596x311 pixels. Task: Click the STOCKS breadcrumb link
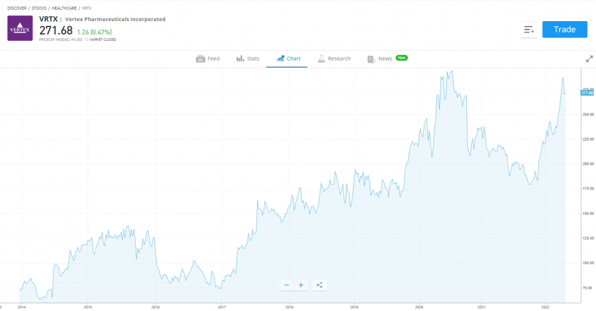[39, 8]
